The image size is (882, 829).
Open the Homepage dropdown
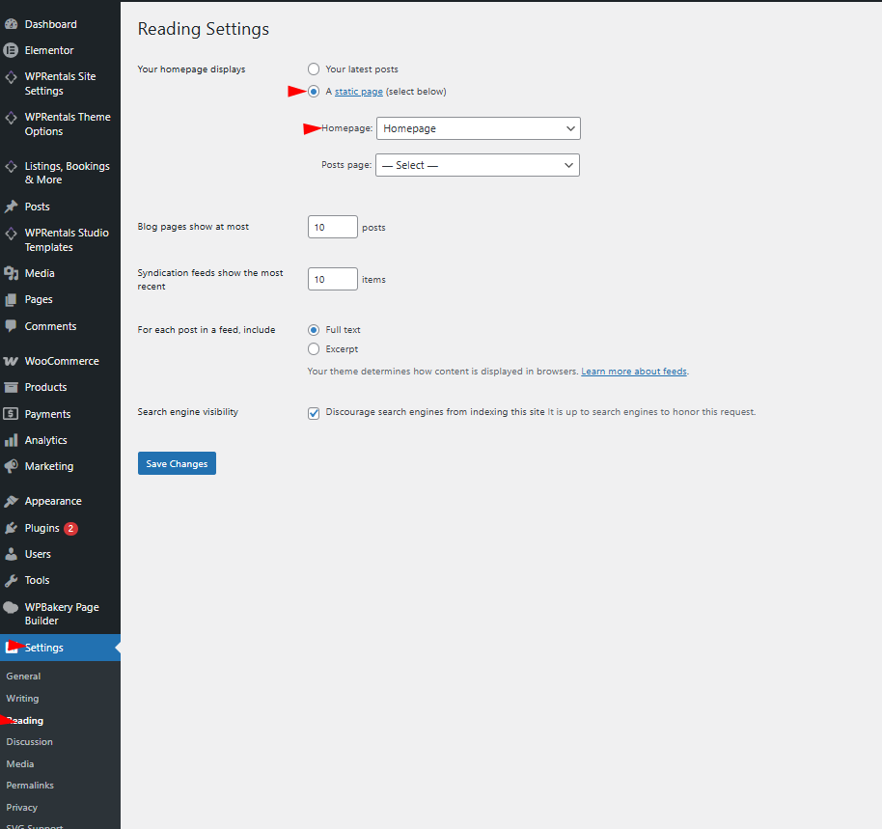point(478,128)
